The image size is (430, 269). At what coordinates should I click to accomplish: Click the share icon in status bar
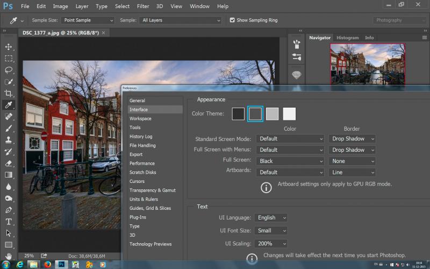pyautogui.click(x=44, y=256)
